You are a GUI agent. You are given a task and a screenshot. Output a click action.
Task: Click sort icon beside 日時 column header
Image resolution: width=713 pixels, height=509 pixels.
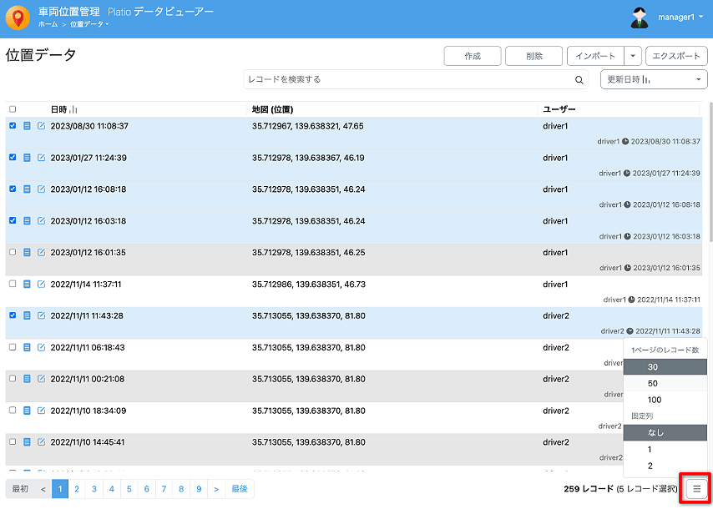74,109
